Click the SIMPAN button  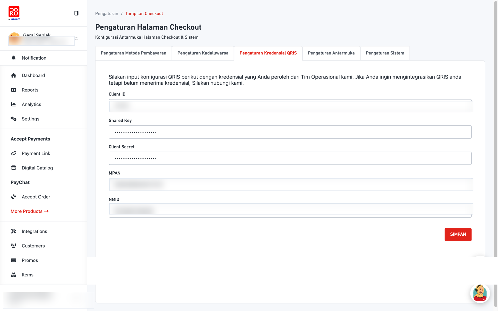(458, 234)
